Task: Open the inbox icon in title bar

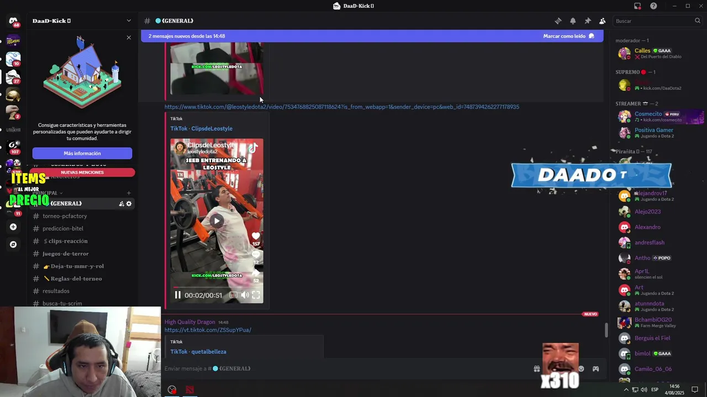Action: click(x=637, y=6)
